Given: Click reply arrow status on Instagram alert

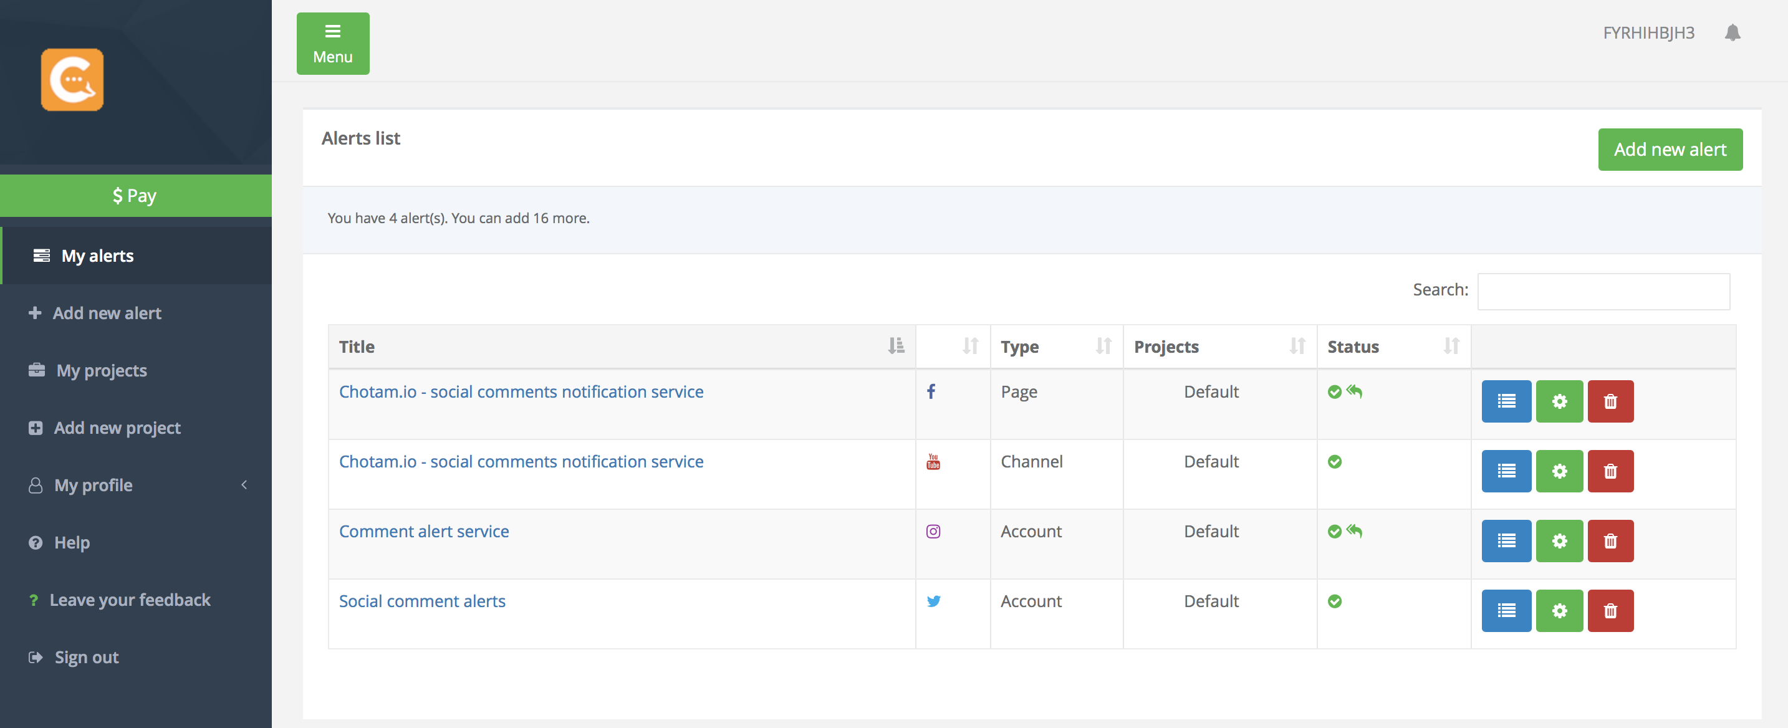Looking at the screenshot, I should coord(1354,531).
